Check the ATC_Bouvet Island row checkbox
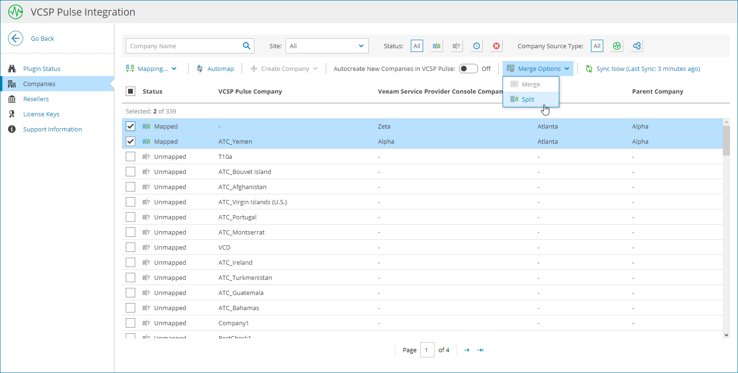The image size is (738, 373). [131, 172]
